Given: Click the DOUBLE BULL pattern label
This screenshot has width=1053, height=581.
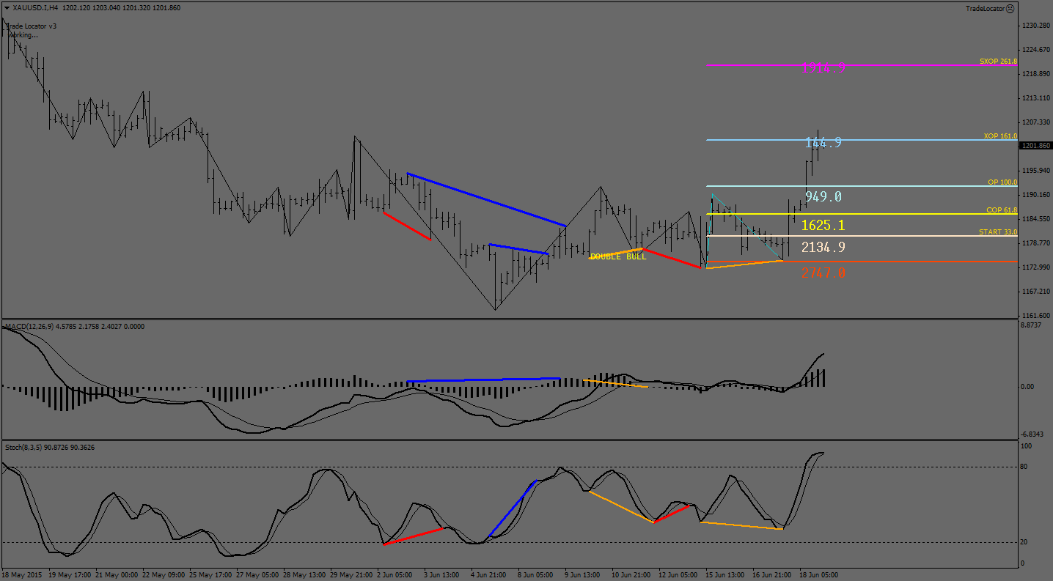Looking at the screenshot, I should [x=618, y=256].
